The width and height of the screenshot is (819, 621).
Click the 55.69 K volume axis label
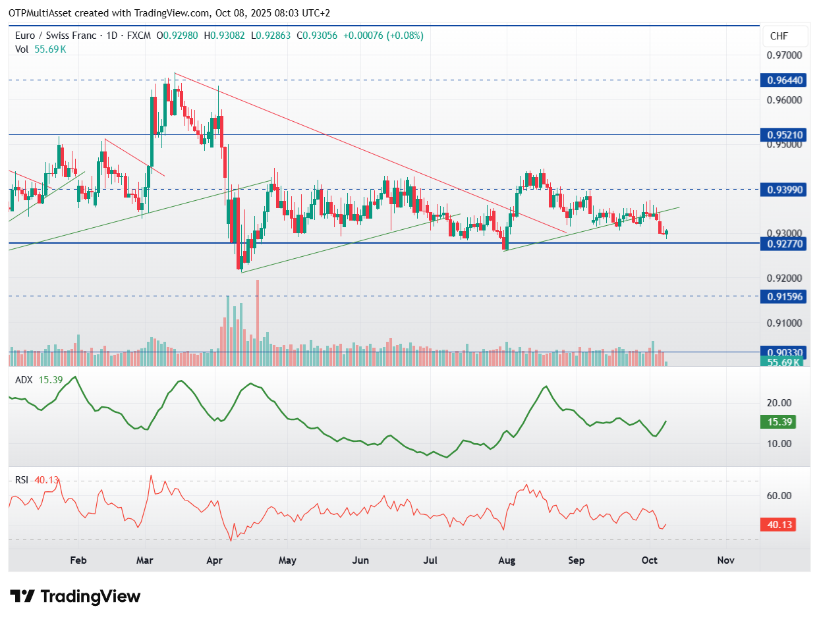[782, 362]
